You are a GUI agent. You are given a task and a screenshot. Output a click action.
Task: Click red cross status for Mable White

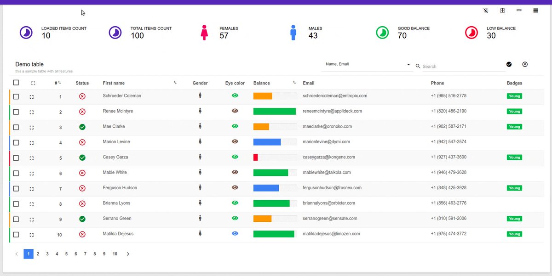[82, 173]
